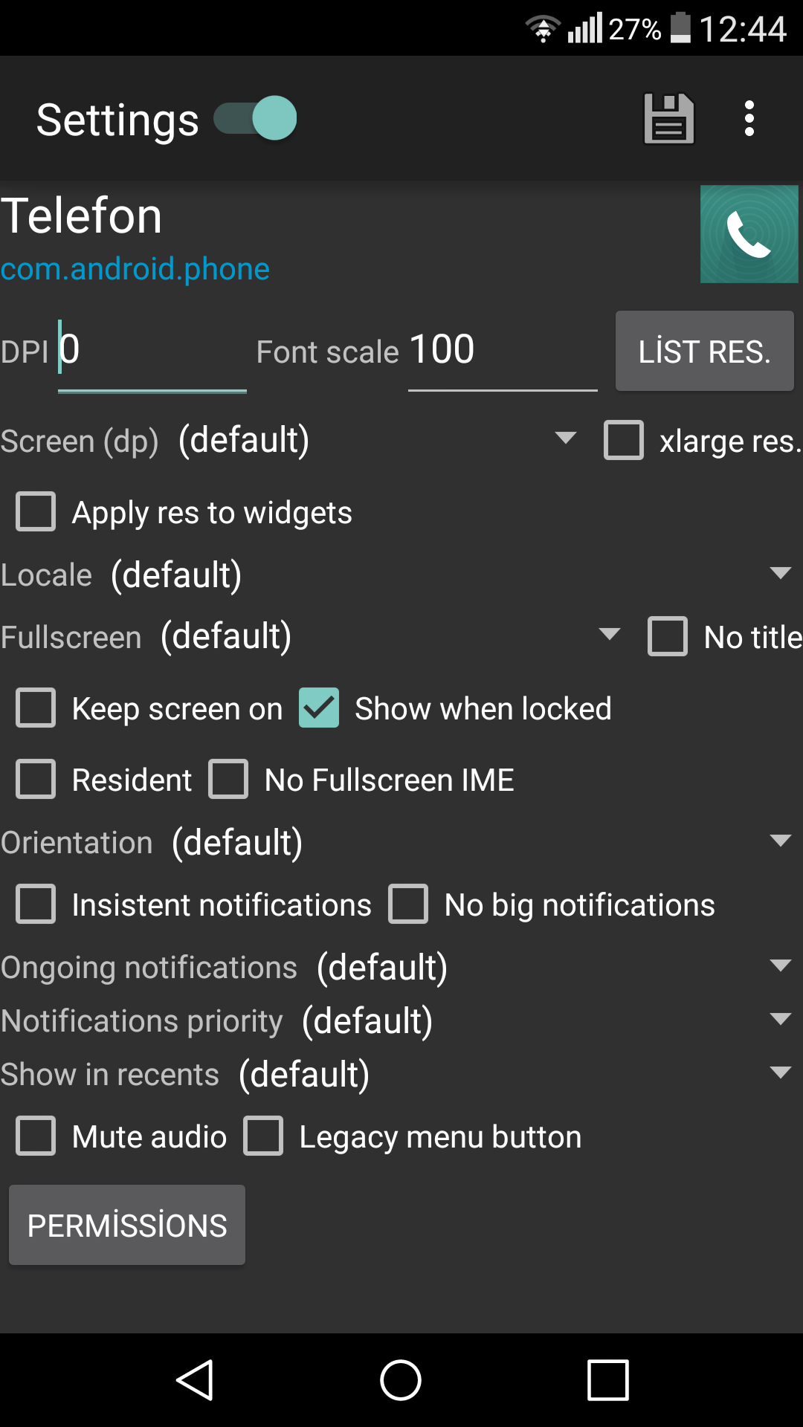This screenshot has width=803, height=1427.
Task: Open the PERMISSIONS button
Action: [x=127, y=1225]
